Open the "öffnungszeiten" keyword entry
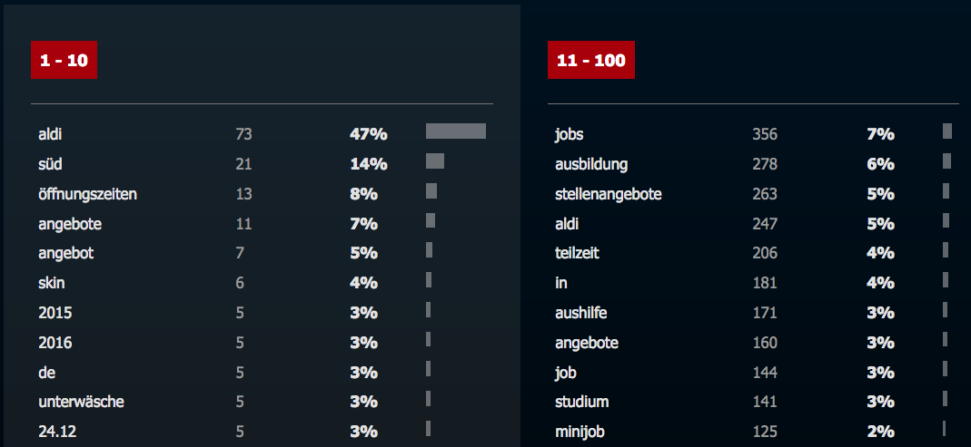 pos(87,194)
